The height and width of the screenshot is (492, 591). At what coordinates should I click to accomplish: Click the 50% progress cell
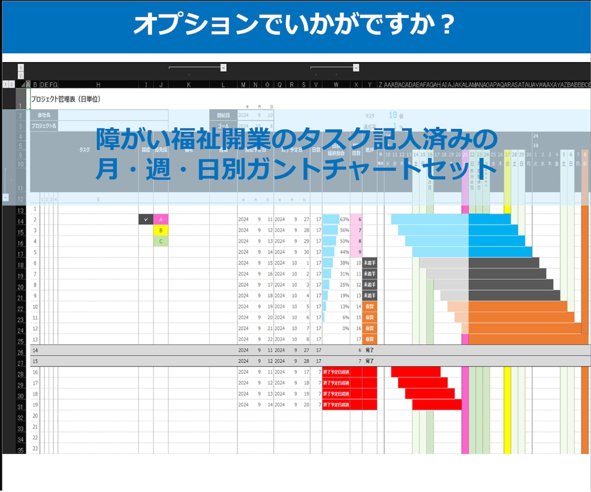tap(336, 241)
